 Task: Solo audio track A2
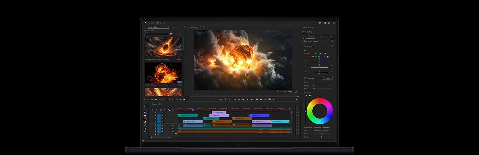[x=169, y=128]
